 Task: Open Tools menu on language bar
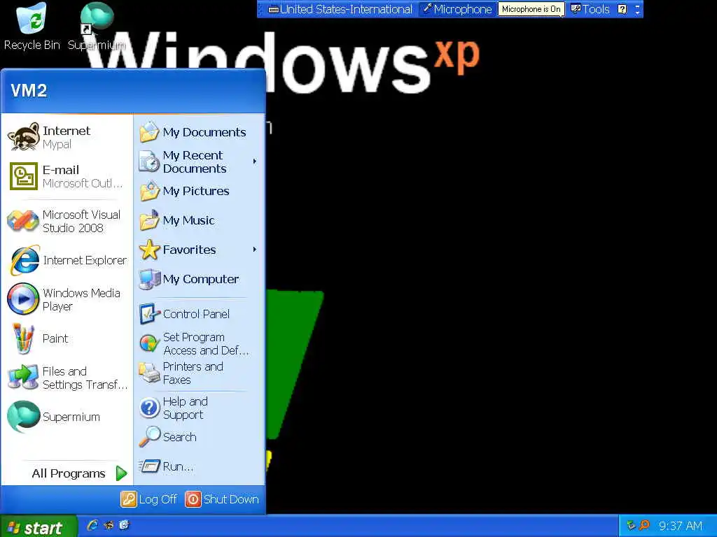click(590, 9)
